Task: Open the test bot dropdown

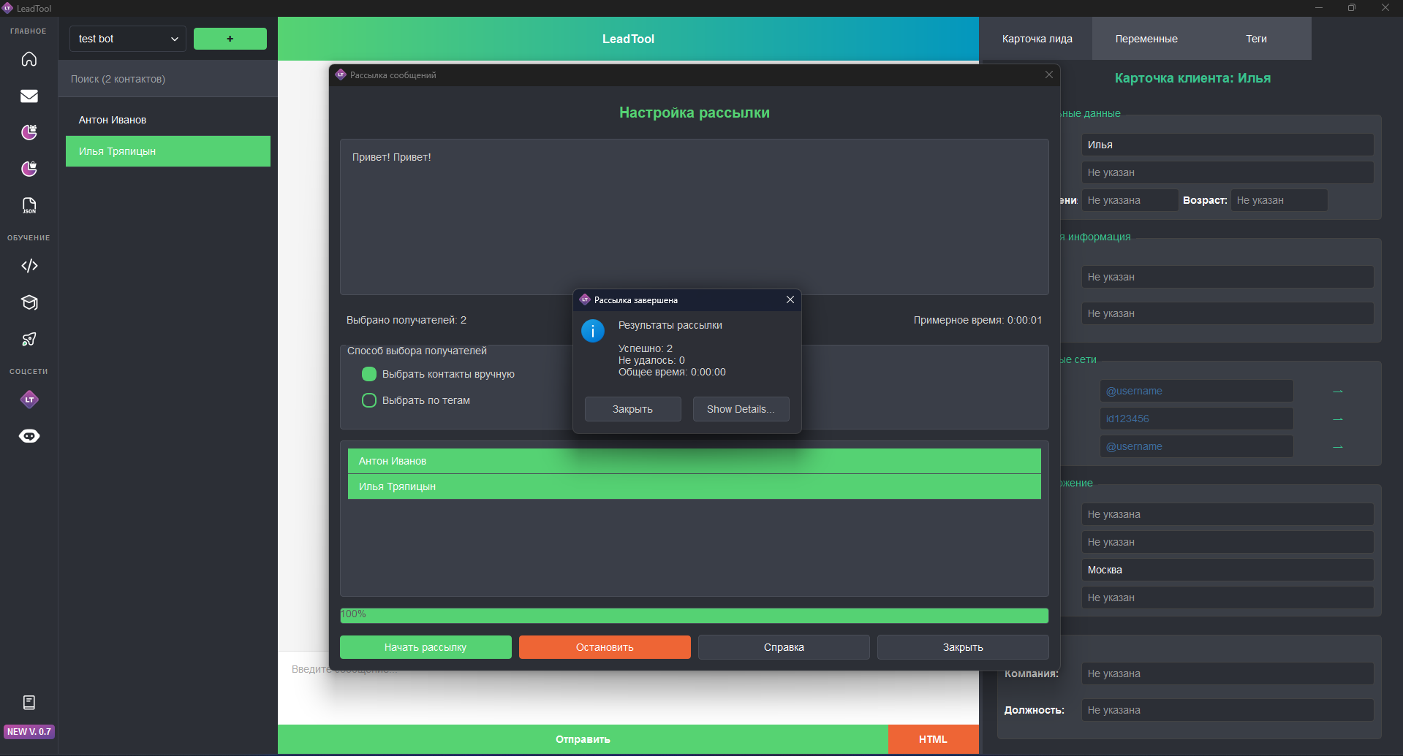Action: (128, 39)
